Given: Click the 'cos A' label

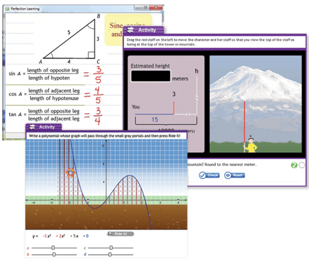Looking at the screenshot, I should point(15,94).
